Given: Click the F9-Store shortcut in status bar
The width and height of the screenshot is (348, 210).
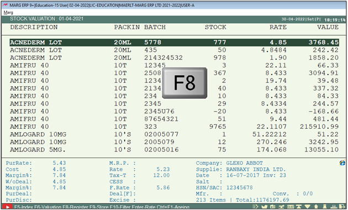Looking at the screenshot, I should click(99, 207).
